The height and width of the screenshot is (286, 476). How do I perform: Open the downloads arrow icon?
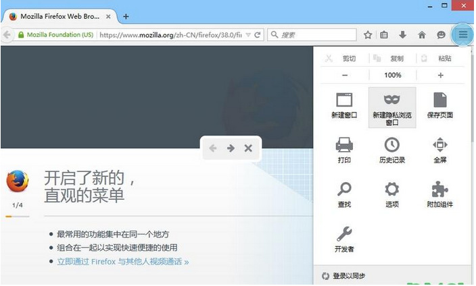coord(402,35)
